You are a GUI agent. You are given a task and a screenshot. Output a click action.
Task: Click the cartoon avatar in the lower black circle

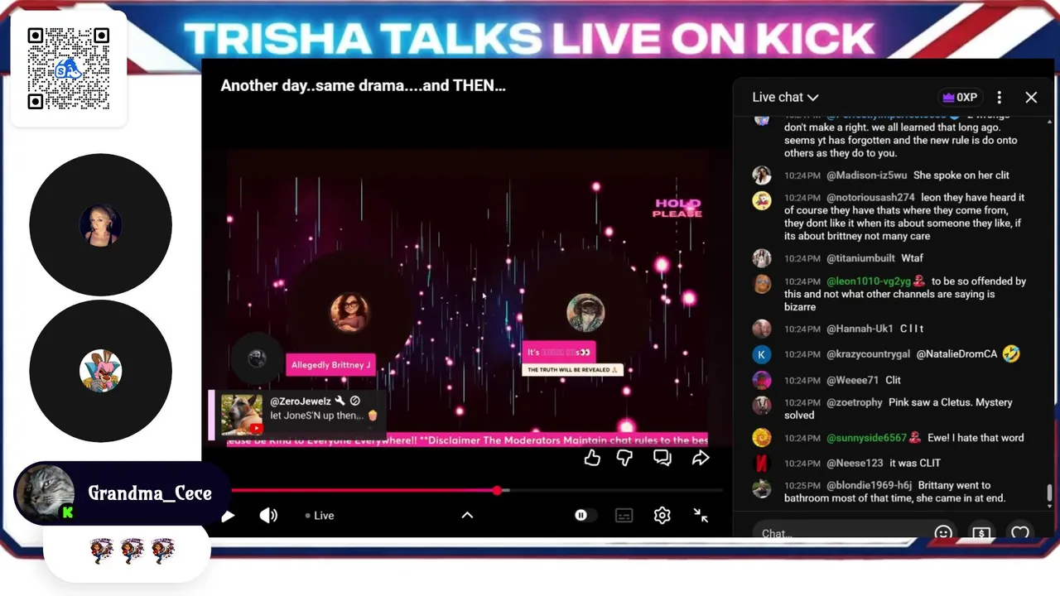tap(100, 371)
